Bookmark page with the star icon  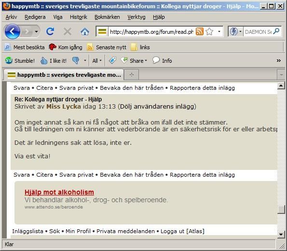[209, 31]
